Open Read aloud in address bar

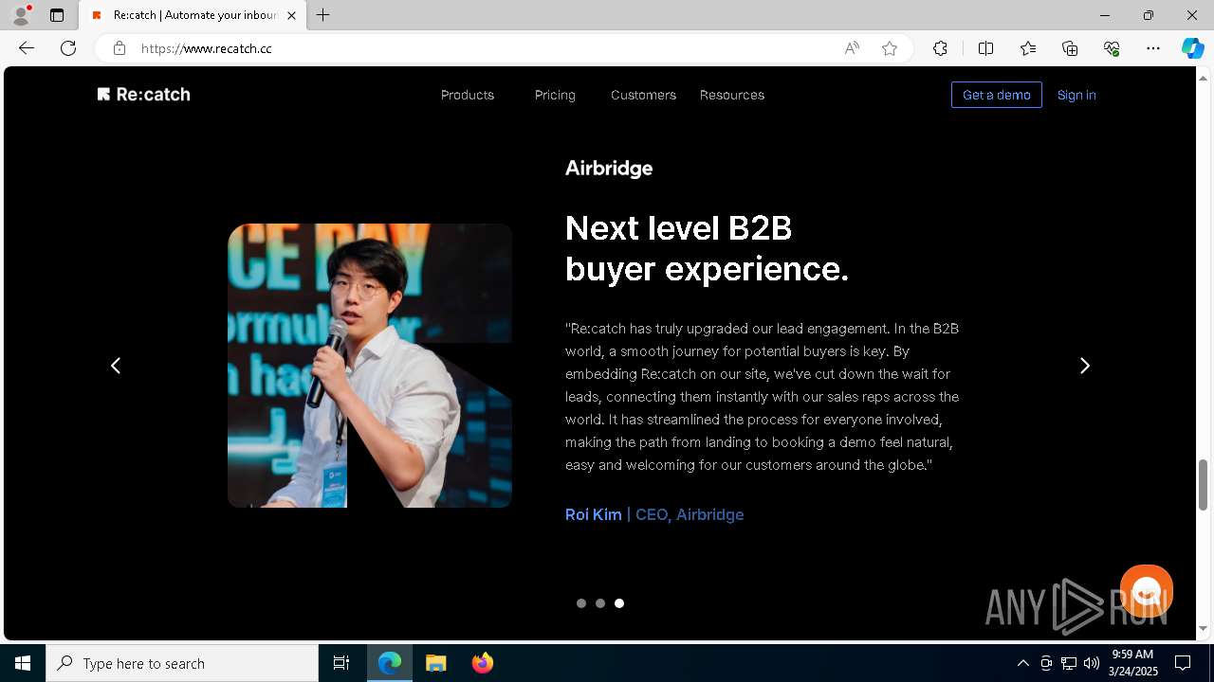pyautogui.click(x=852, y=48)
